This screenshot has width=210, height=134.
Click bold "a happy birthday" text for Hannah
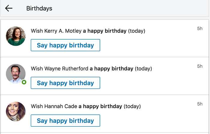[x=100, y=106]
